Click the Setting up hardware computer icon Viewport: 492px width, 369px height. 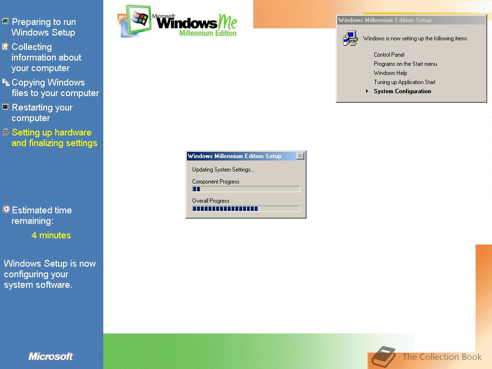click(5, 132)
